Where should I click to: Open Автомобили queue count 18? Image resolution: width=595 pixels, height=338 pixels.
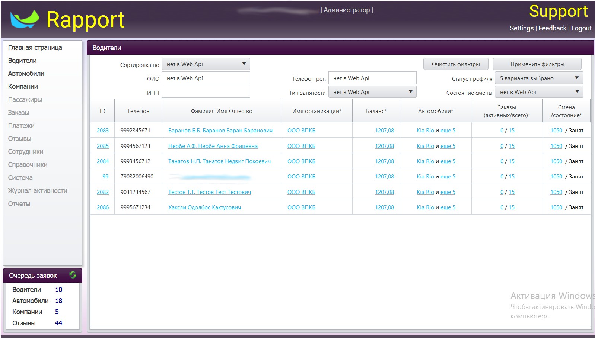click(x=58, y=301)
